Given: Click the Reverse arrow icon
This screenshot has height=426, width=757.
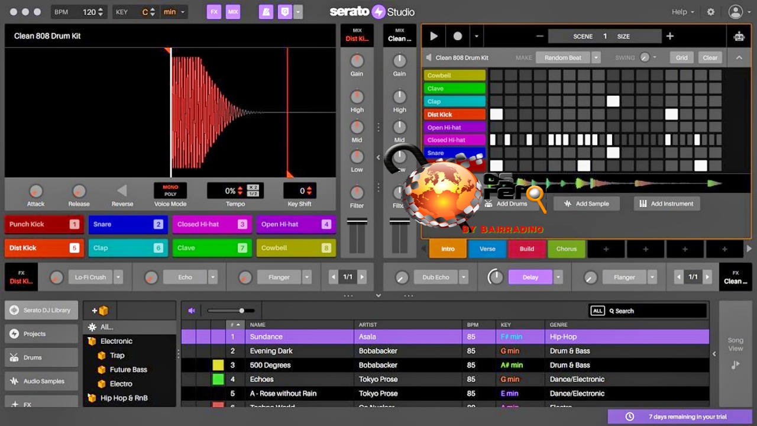Looking at the screenshot, I should (122, 191).
